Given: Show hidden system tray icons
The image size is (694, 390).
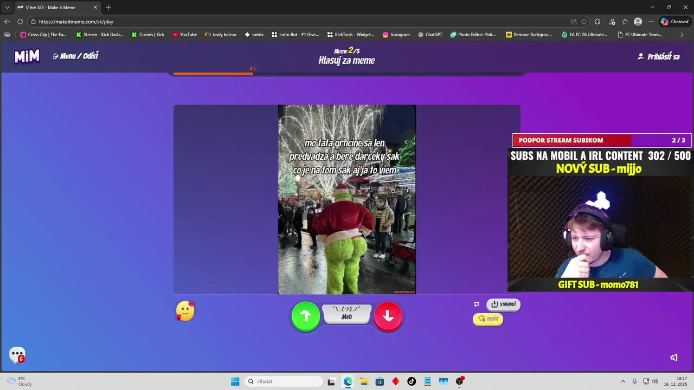Looking at the screenshot, I should (x=623, y=381).
